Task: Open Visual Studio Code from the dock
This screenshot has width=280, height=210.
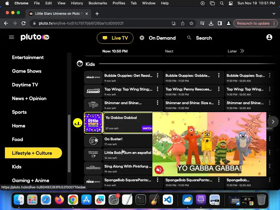Action: click(168, 199)
